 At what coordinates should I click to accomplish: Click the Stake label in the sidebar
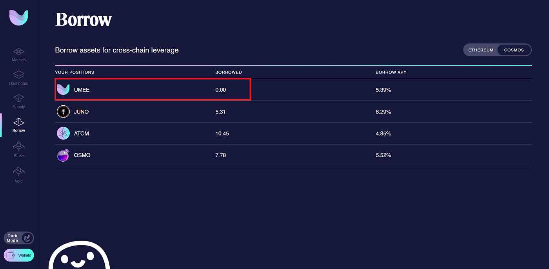(x=19, y=156)
